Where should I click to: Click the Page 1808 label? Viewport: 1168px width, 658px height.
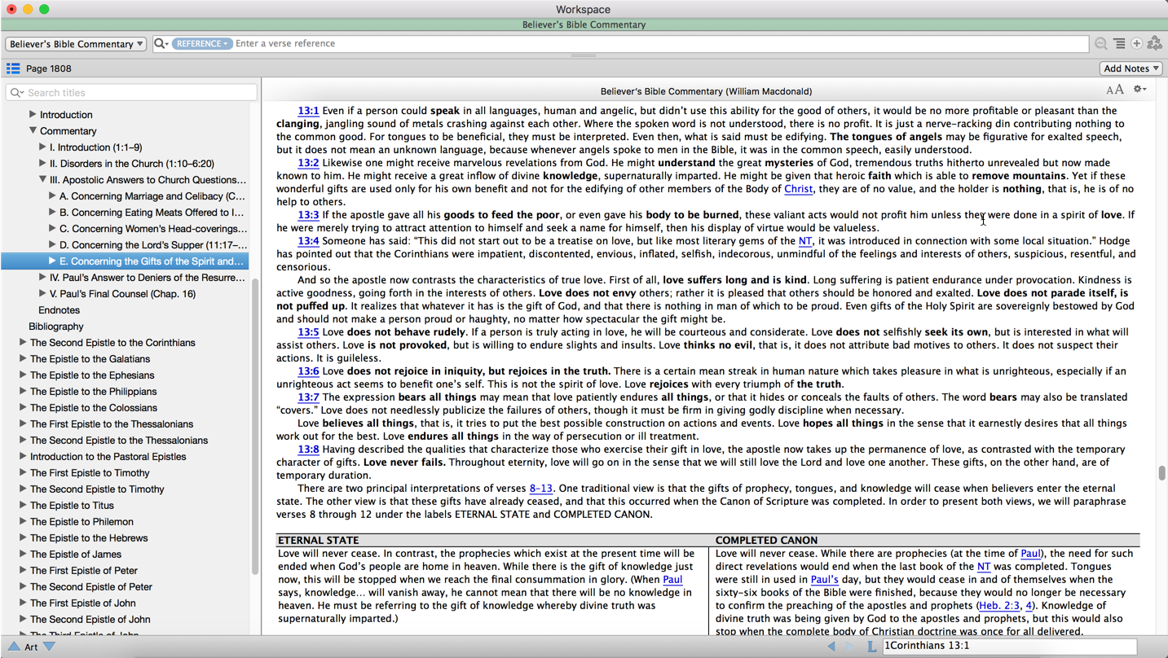coord(48,68)
